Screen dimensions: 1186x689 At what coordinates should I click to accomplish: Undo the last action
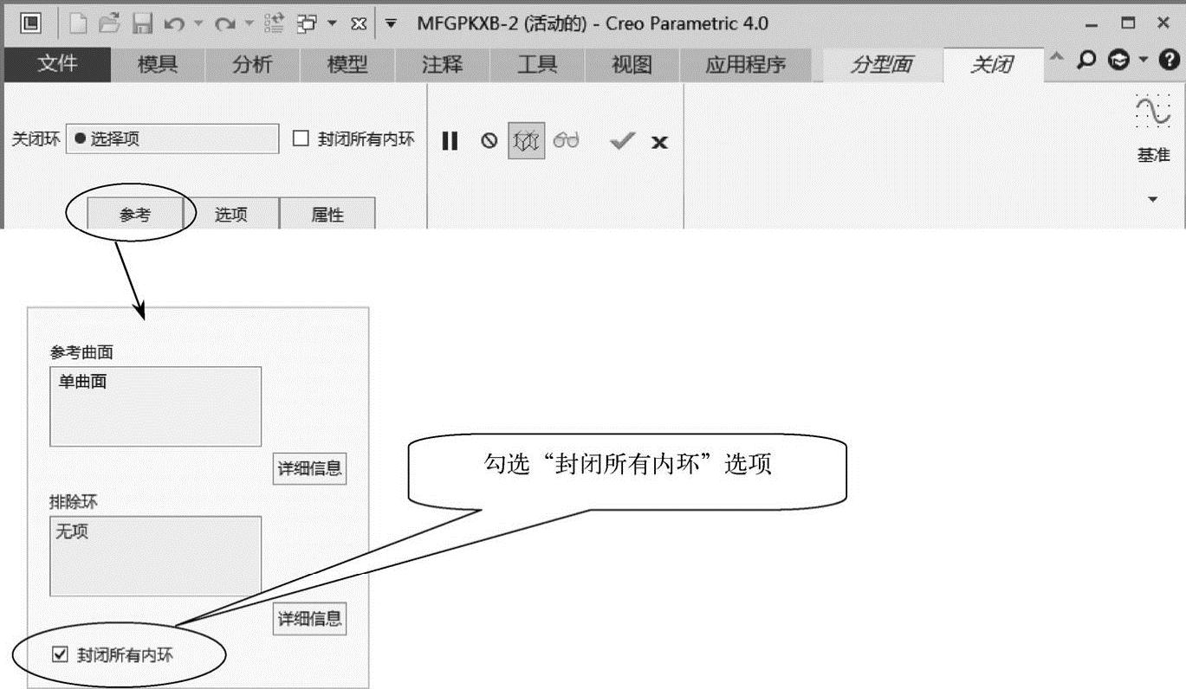point(173,23)
